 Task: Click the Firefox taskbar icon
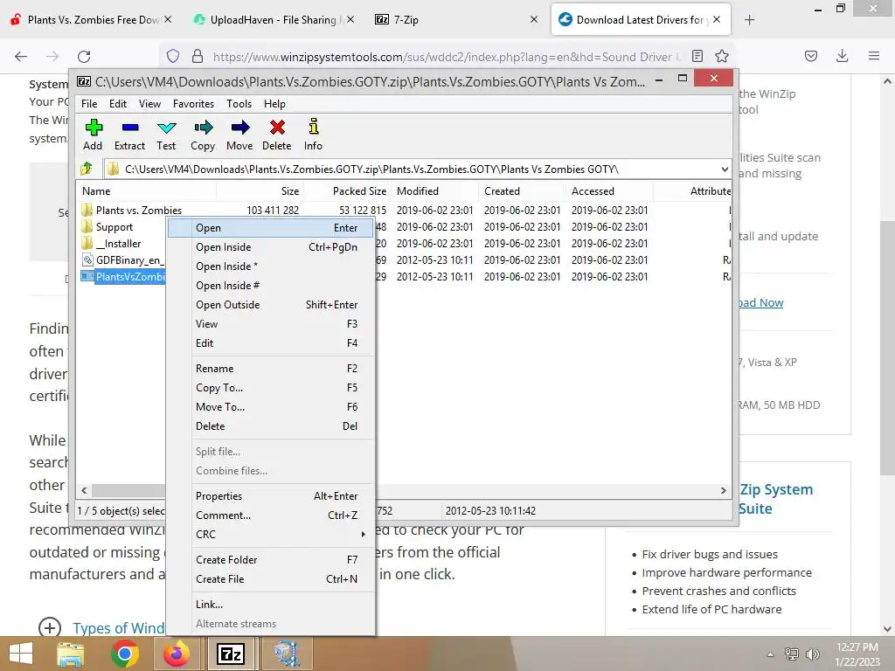pos(177,654)
